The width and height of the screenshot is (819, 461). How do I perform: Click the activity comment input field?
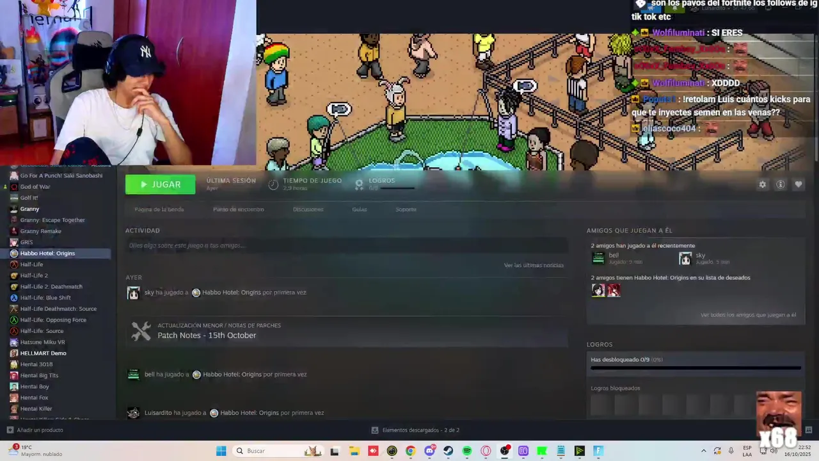347,245
